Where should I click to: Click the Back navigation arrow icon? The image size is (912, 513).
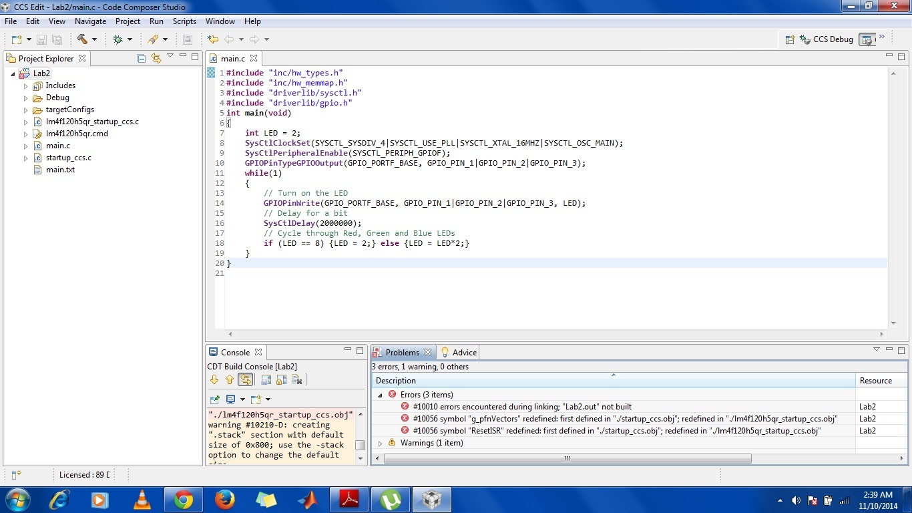(x=229, y=39)
